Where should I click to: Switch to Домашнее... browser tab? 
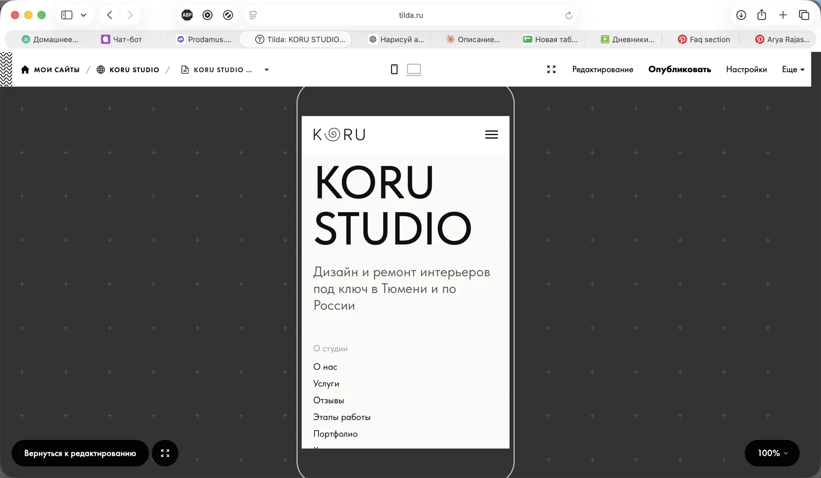[50, 39]
